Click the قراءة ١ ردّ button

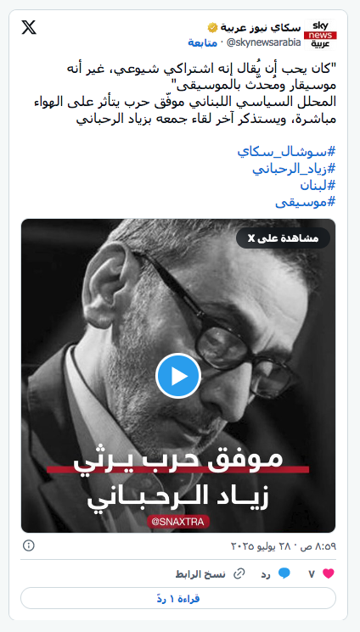point(178,599)
